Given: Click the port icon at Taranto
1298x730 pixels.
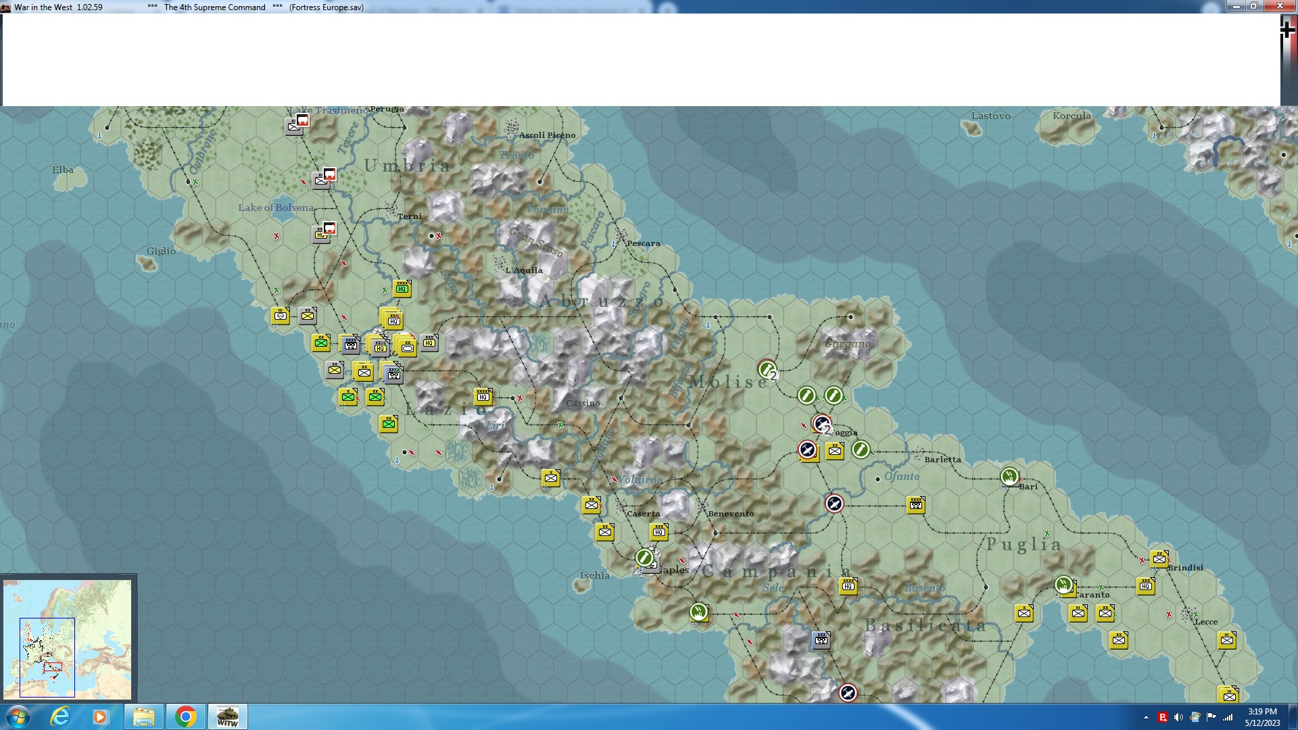Looking at the screenshot, I should (1064, 585).
